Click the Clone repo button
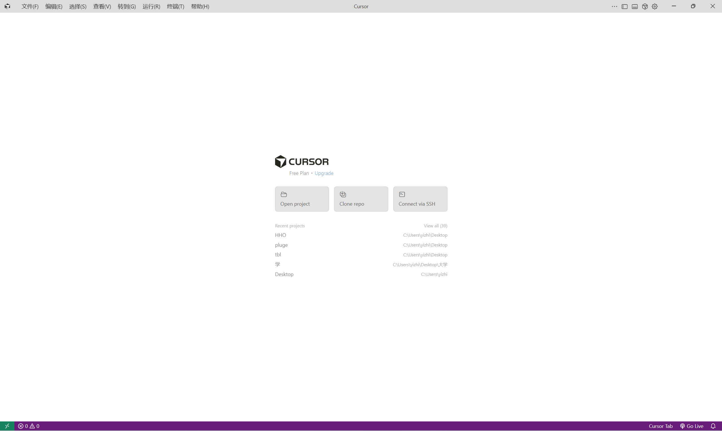The width and height of the screenshot is (722, 431). 361,199
